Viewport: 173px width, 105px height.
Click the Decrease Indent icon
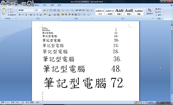[x=77, y=10]
